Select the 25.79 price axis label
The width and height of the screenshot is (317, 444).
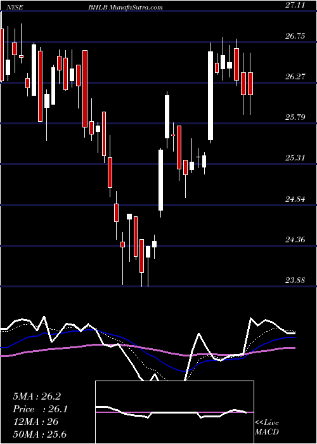pos(297,117)
